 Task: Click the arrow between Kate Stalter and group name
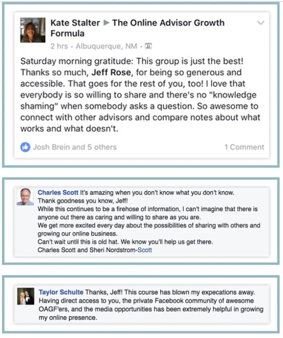pyautogui.click(x=106, y=23)
